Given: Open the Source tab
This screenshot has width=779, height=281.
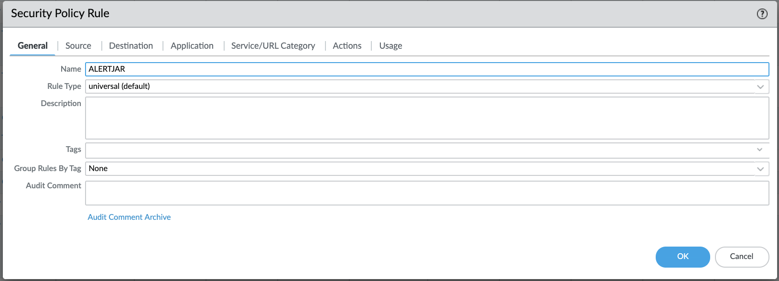Looking at the screenshot, I should (78, 46).
